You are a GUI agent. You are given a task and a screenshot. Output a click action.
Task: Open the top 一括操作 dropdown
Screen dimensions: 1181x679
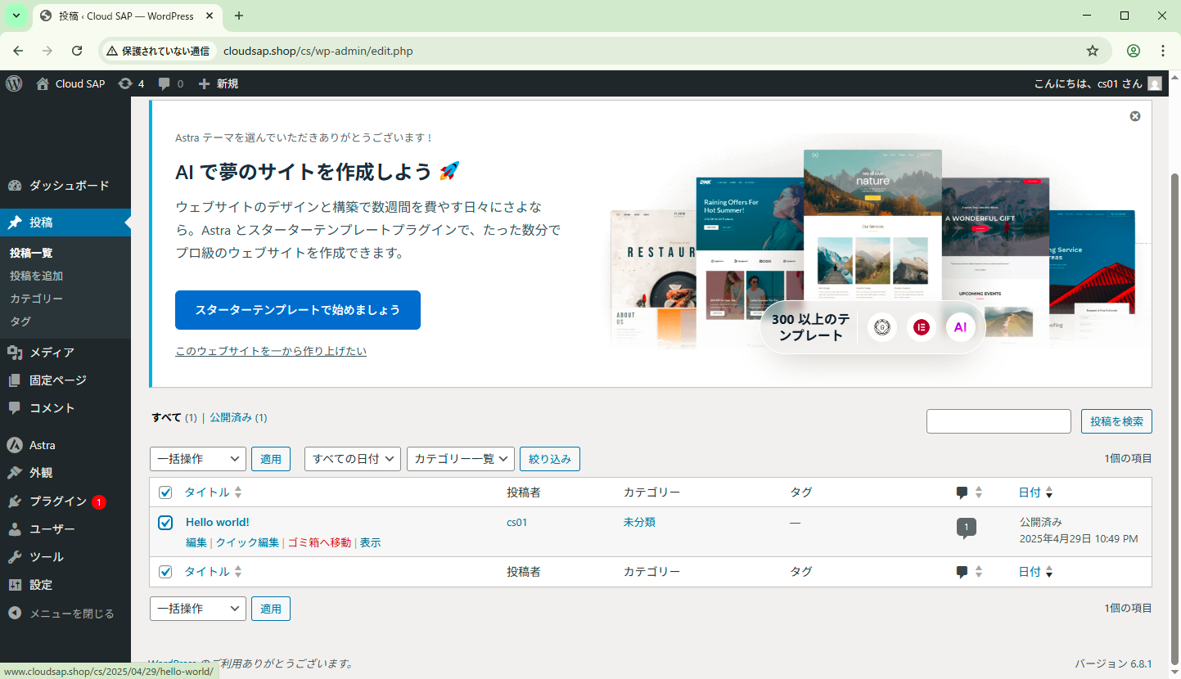pyautogui.click(x=198, y=459)
